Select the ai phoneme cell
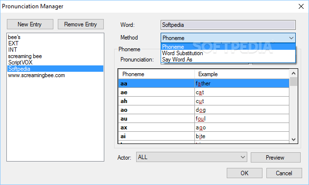Image resolution: width=309 pixels, height=185 pixels. click(157, 136)
